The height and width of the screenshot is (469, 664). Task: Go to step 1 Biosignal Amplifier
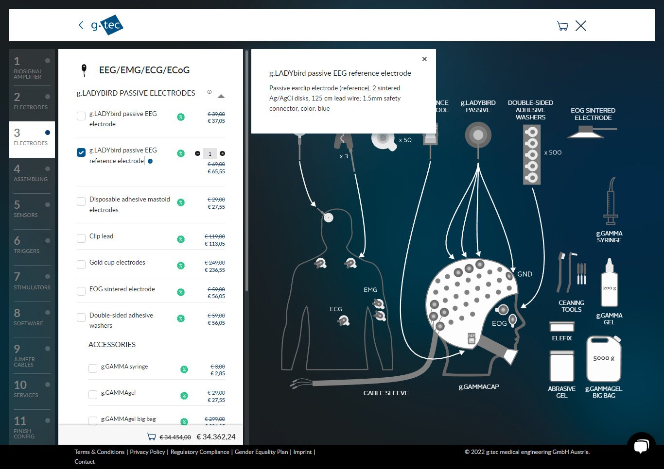pyautogui.click(x=32, y=67)
